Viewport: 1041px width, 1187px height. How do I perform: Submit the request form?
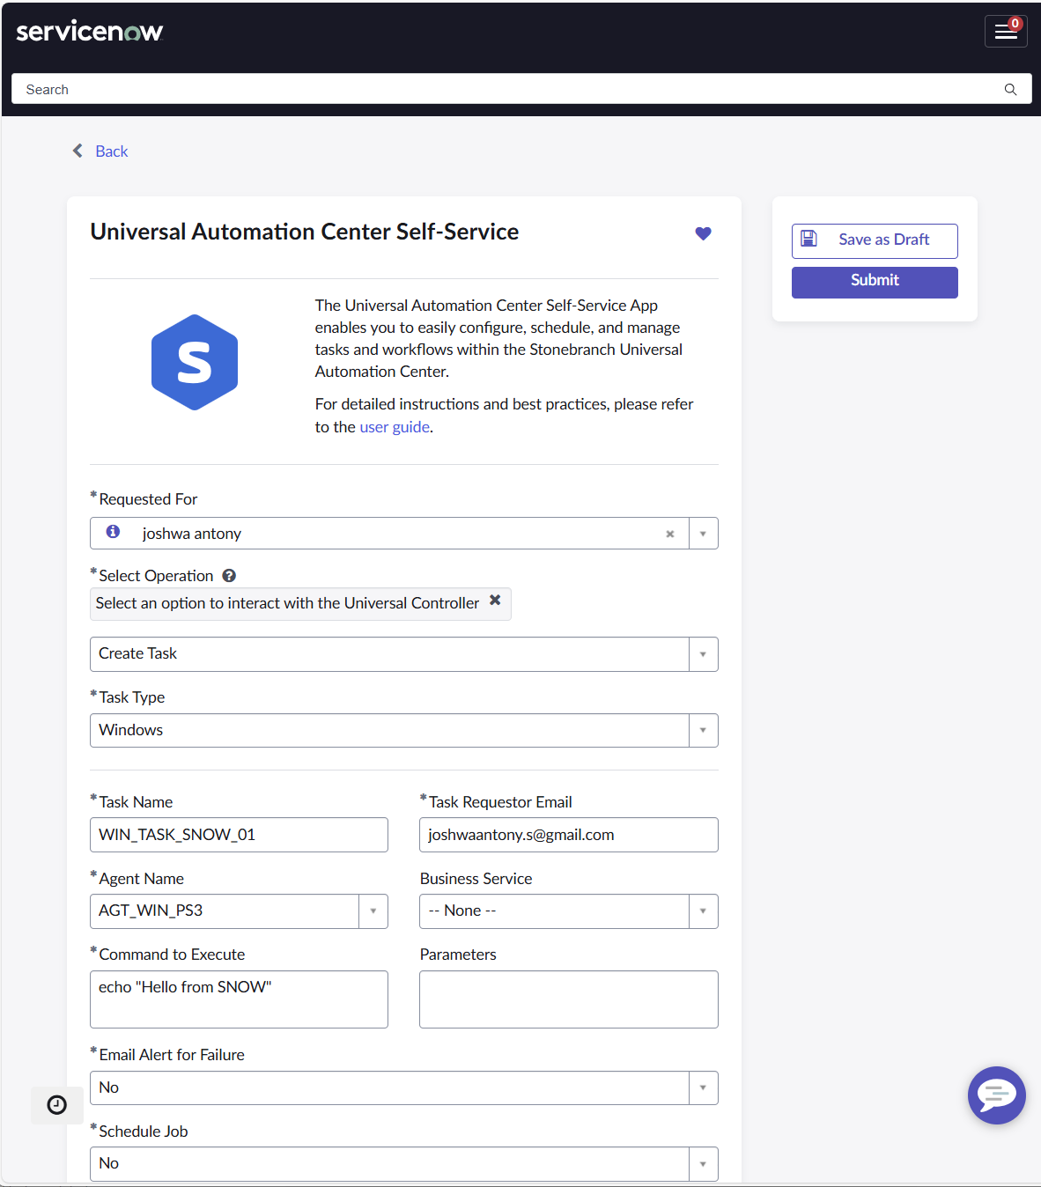[x=875, y=282]
